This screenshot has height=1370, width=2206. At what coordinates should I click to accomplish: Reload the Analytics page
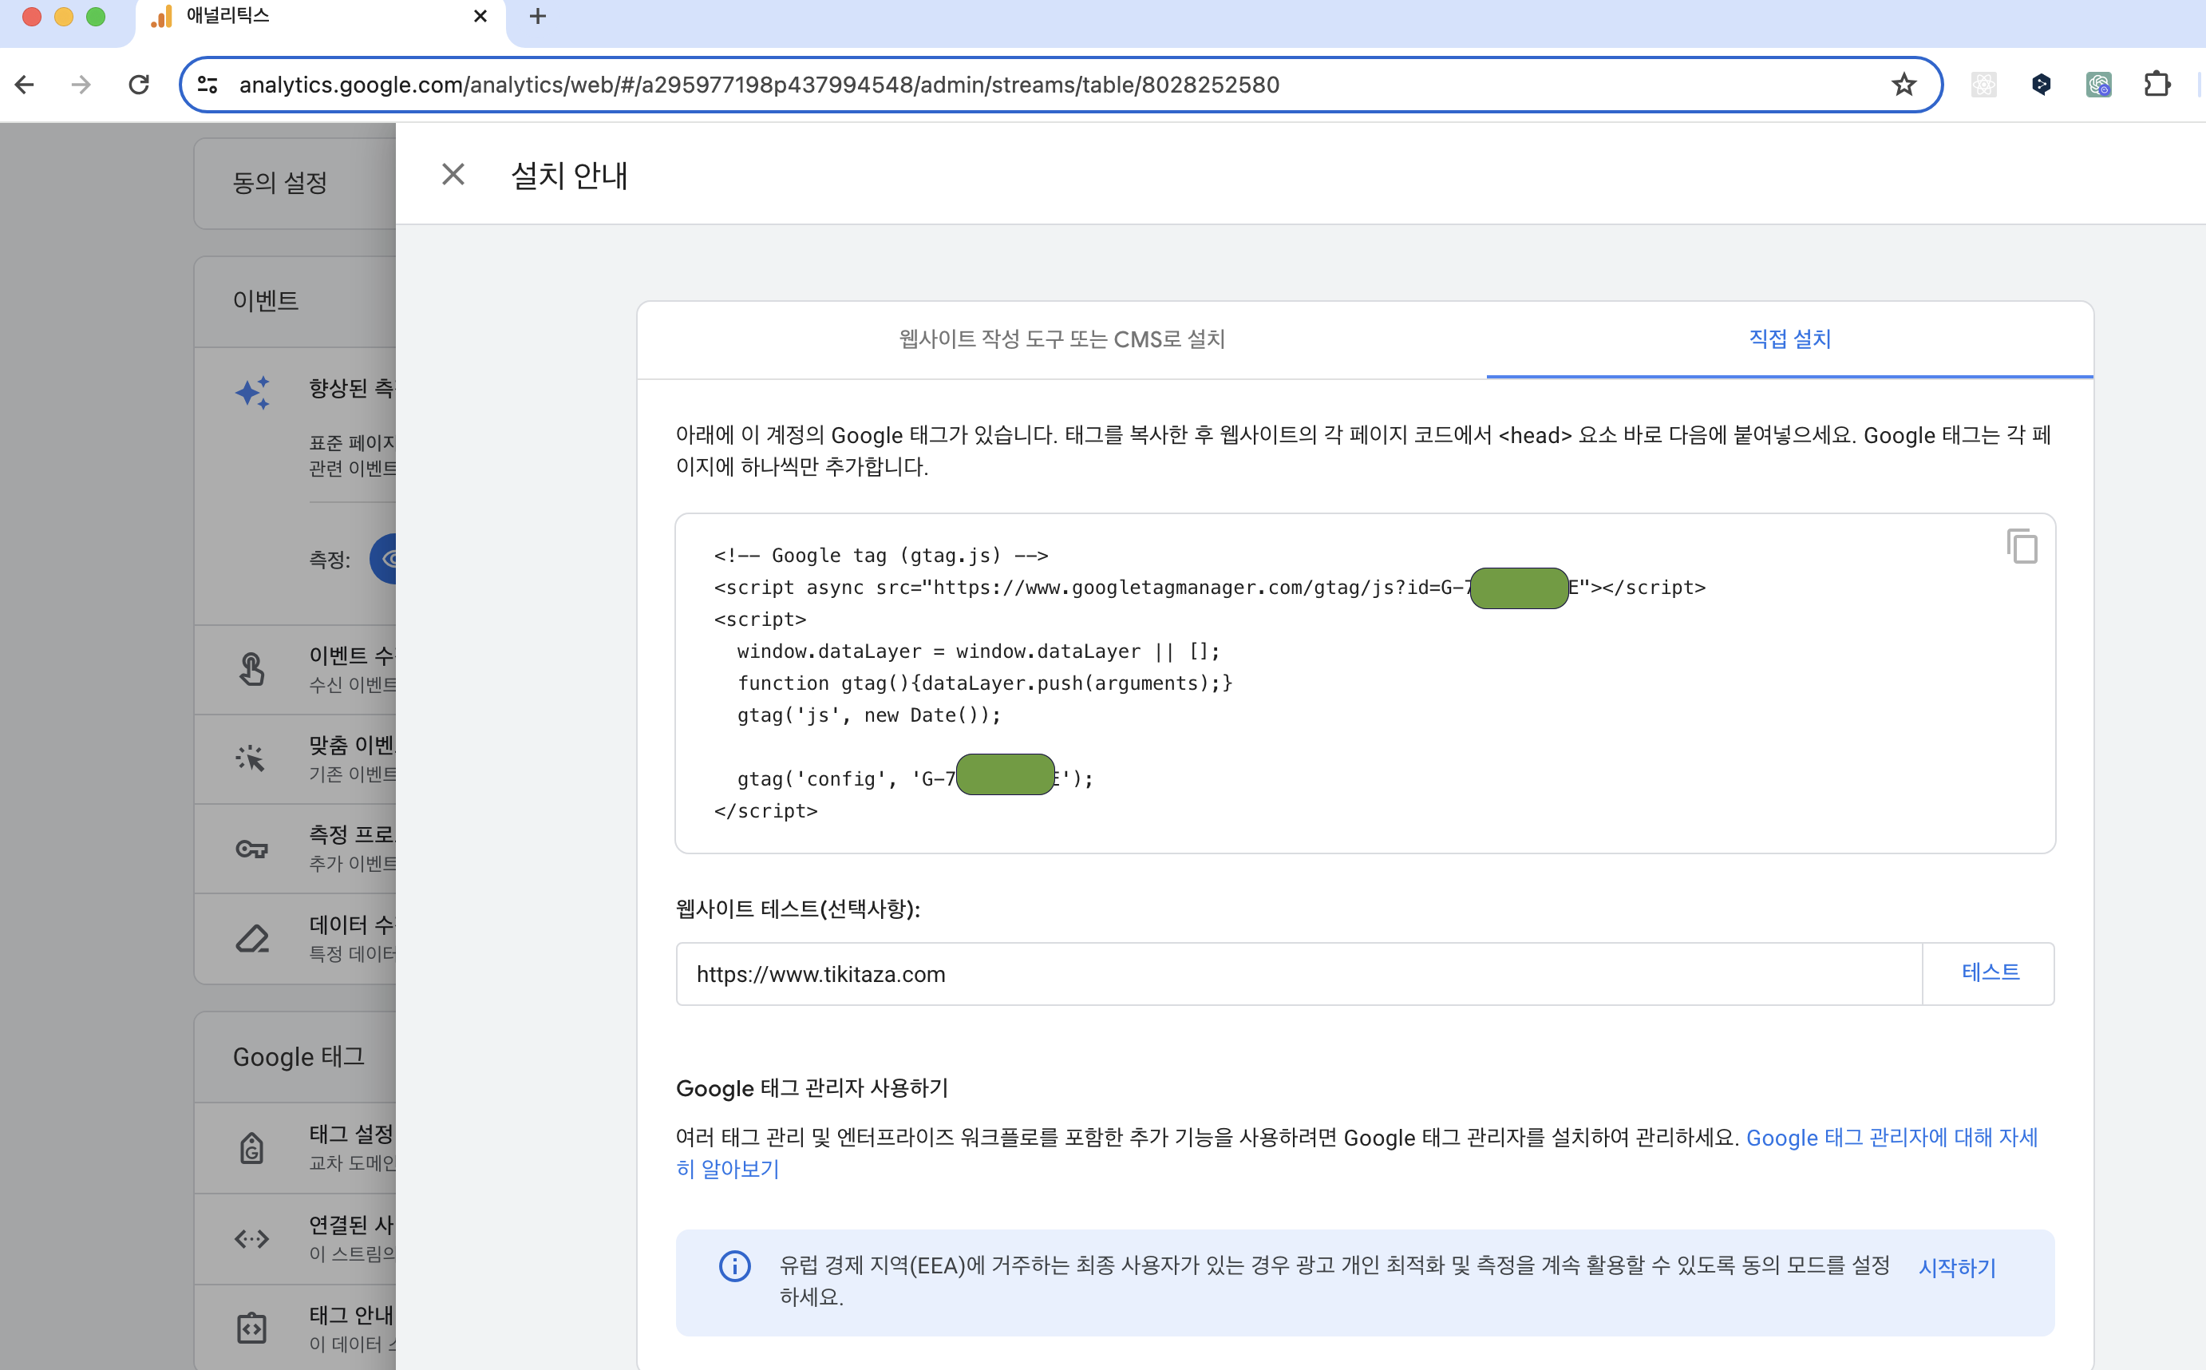(139, 85)
